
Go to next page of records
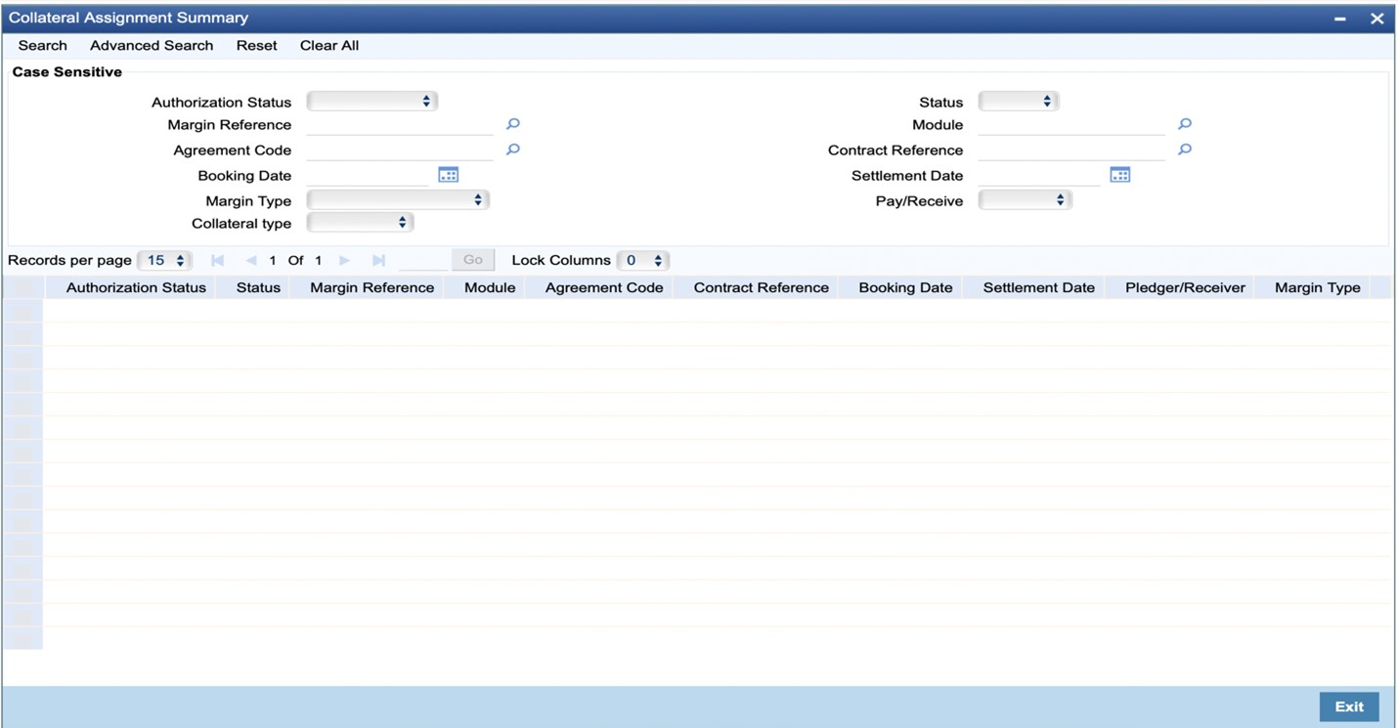click(344, 261)
